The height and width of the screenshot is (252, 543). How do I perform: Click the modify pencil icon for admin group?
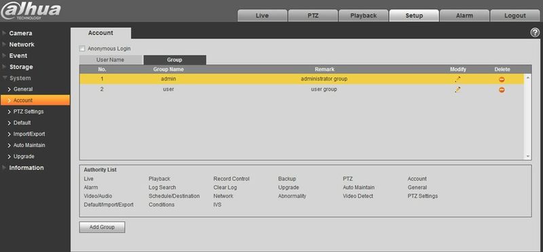click(x=457, y=79)
